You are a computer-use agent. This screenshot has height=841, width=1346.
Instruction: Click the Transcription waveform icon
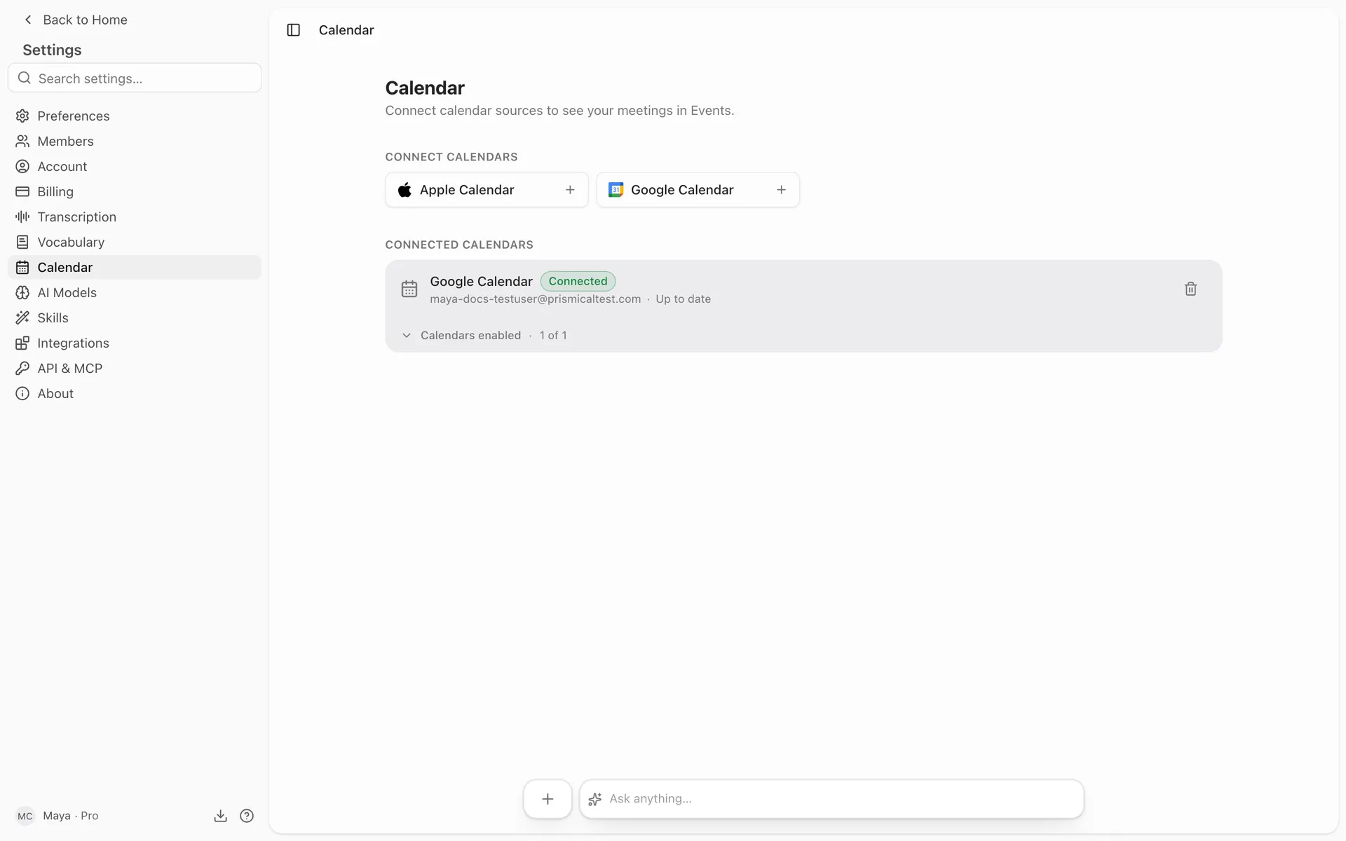22,217
